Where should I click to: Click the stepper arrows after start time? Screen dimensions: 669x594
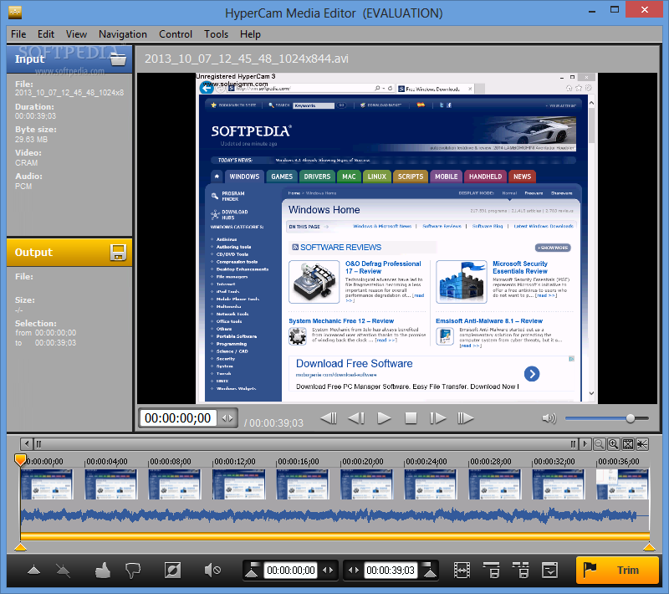pyautogui.click(x=327, y=571)
